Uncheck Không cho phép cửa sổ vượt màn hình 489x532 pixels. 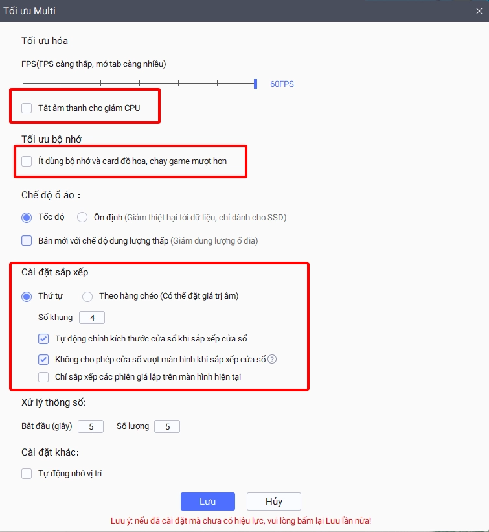tap(43, 359)
